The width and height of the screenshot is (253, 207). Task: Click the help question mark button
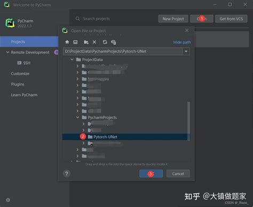[x=67, y=173]
